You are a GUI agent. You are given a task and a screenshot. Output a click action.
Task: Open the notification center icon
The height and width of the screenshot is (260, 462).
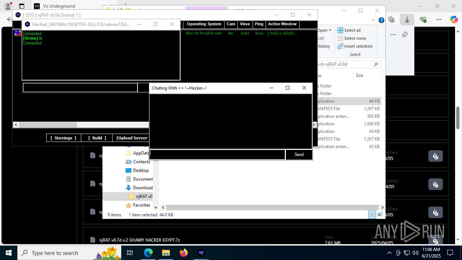click(x=450, y=253)
